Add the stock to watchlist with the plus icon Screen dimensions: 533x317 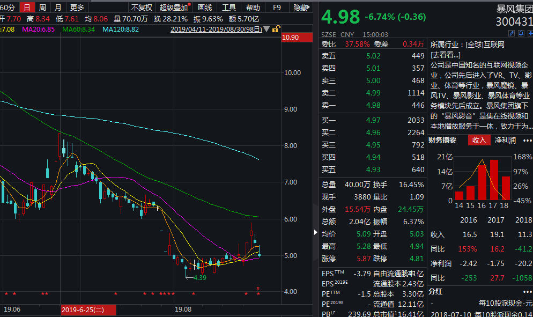point(530,33)
